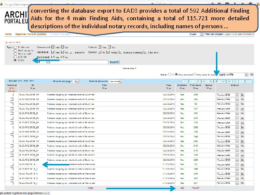Choose Batch All radio option
This screenshot has height=195, width=260.
(169, 74)
